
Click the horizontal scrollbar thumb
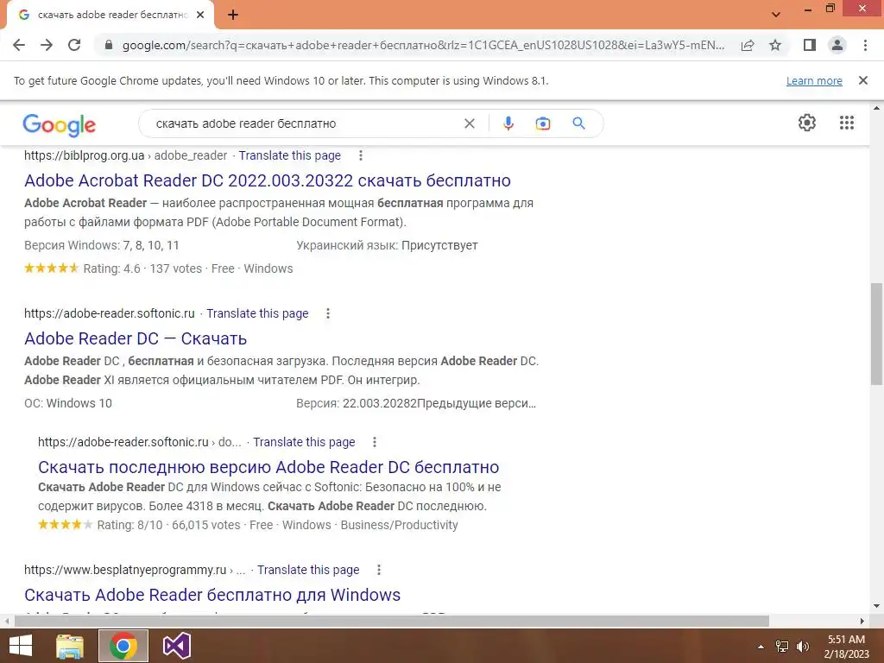391,621
